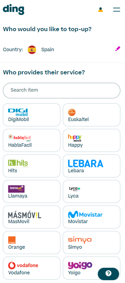Select MasMovil provider
Image resolution: width=125 pixels, height=283 pixels.
(32, 217)
